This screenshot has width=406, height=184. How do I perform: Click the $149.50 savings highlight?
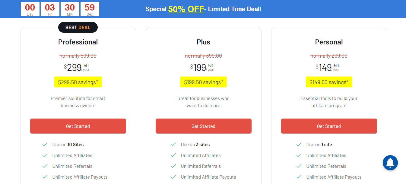pos(329,82)
